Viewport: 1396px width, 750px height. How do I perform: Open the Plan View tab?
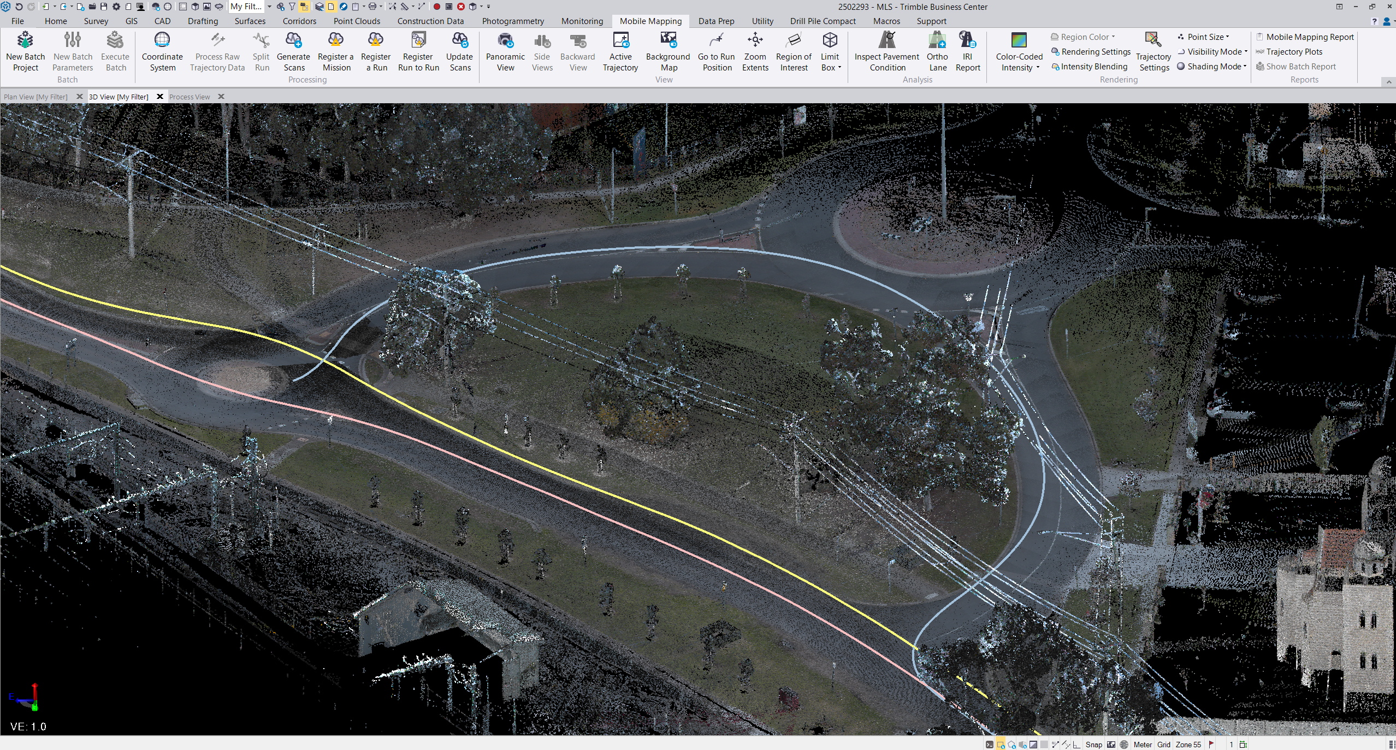(x=36, y=97)
